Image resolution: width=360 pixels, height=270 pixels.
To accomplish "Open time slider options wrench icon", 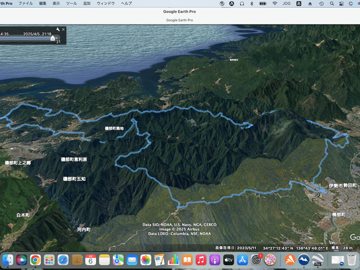I will [58, 29].
